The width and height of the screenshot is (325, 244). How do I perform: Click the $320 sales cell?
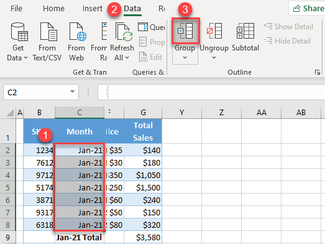(x=143, y=225)
